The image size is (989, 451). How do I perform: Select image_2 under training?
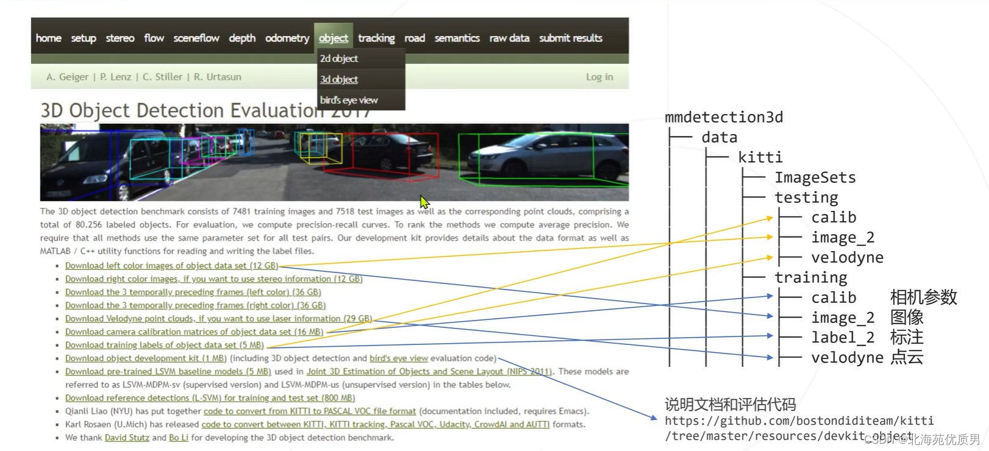[843, 318]
